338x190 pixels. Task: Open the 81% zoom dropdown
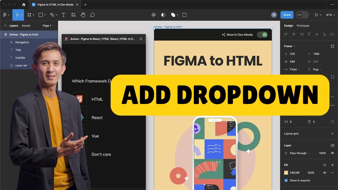coord(330,15)
